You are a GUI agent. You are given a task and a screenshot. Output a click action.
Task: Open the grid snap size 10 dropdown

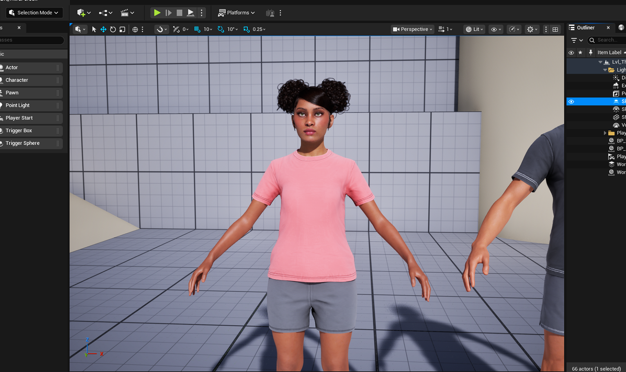[x=208, y=29]
